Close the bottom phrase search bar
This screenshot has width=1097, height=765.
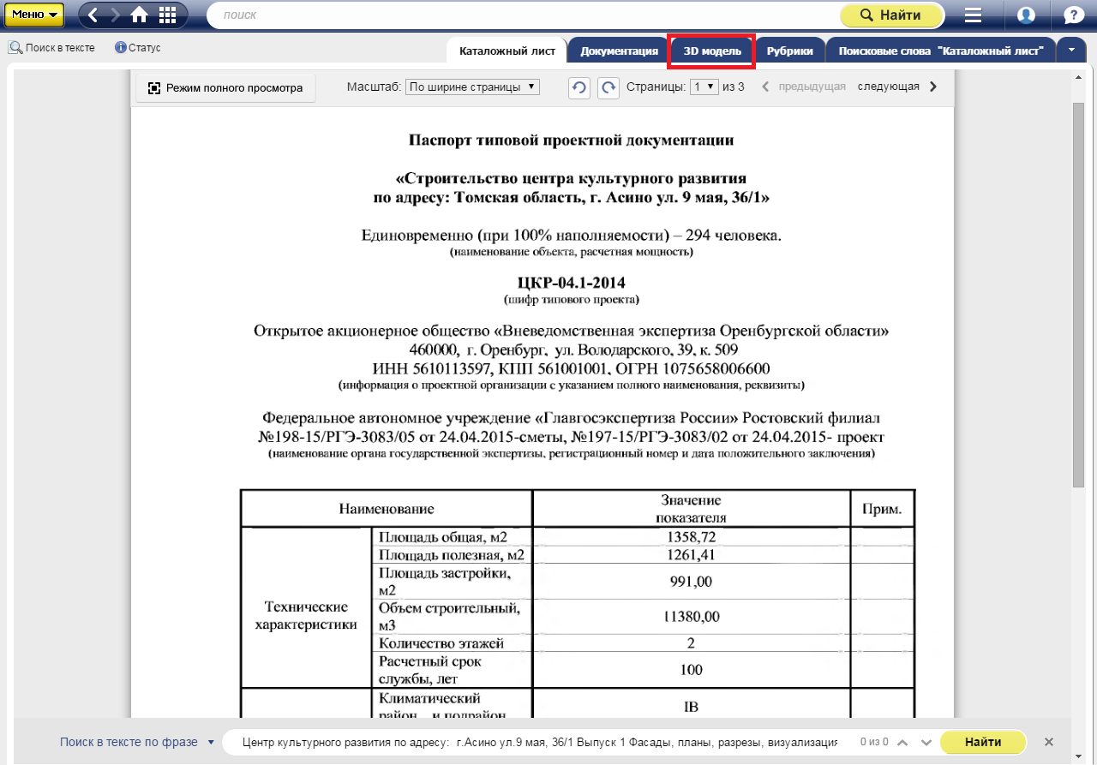[1049, 742]
